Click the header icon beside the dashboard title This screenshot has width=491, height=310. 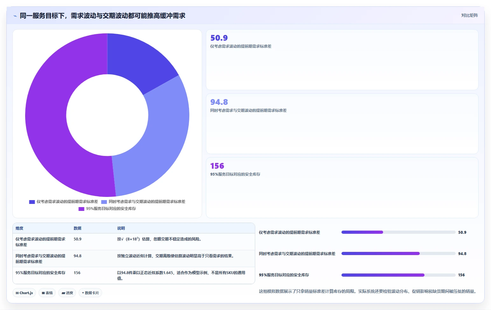15,16
